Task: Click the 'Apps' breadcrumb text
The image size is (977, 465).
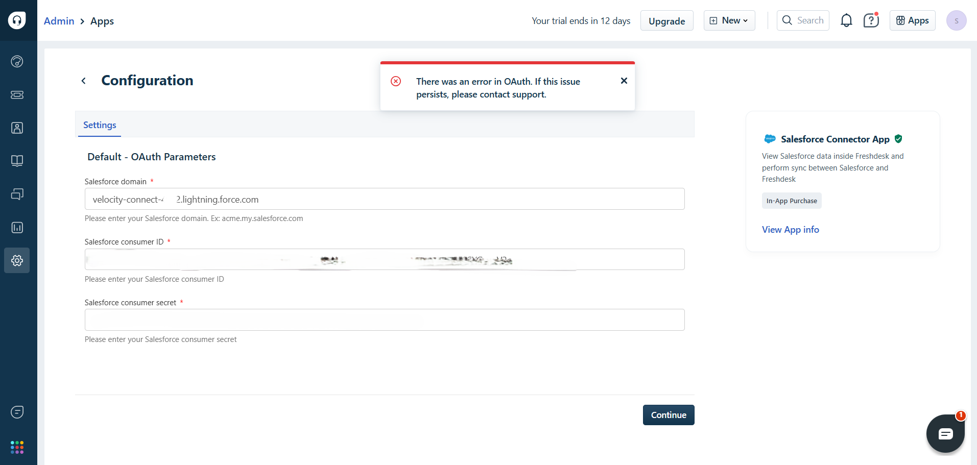Action: (102, 21)
